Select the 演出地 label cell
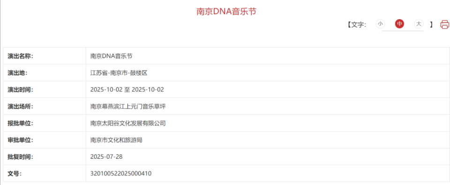This screenshot has height=185, width=450. (45, 73)
